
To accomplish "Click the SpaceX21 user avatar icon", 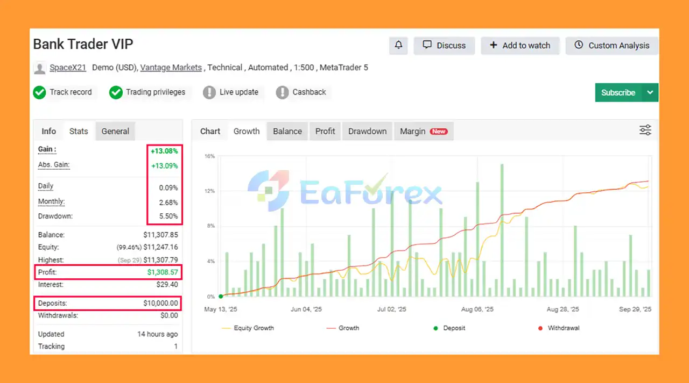I will [39, 68].
